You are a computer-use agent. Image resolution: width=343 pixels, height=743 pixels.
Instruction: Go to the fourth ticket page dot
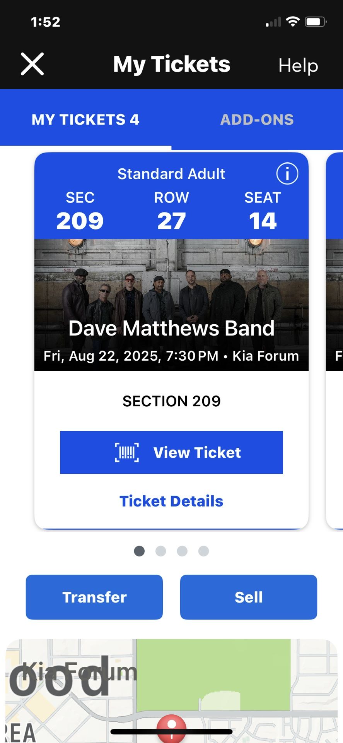pos(204,551)
